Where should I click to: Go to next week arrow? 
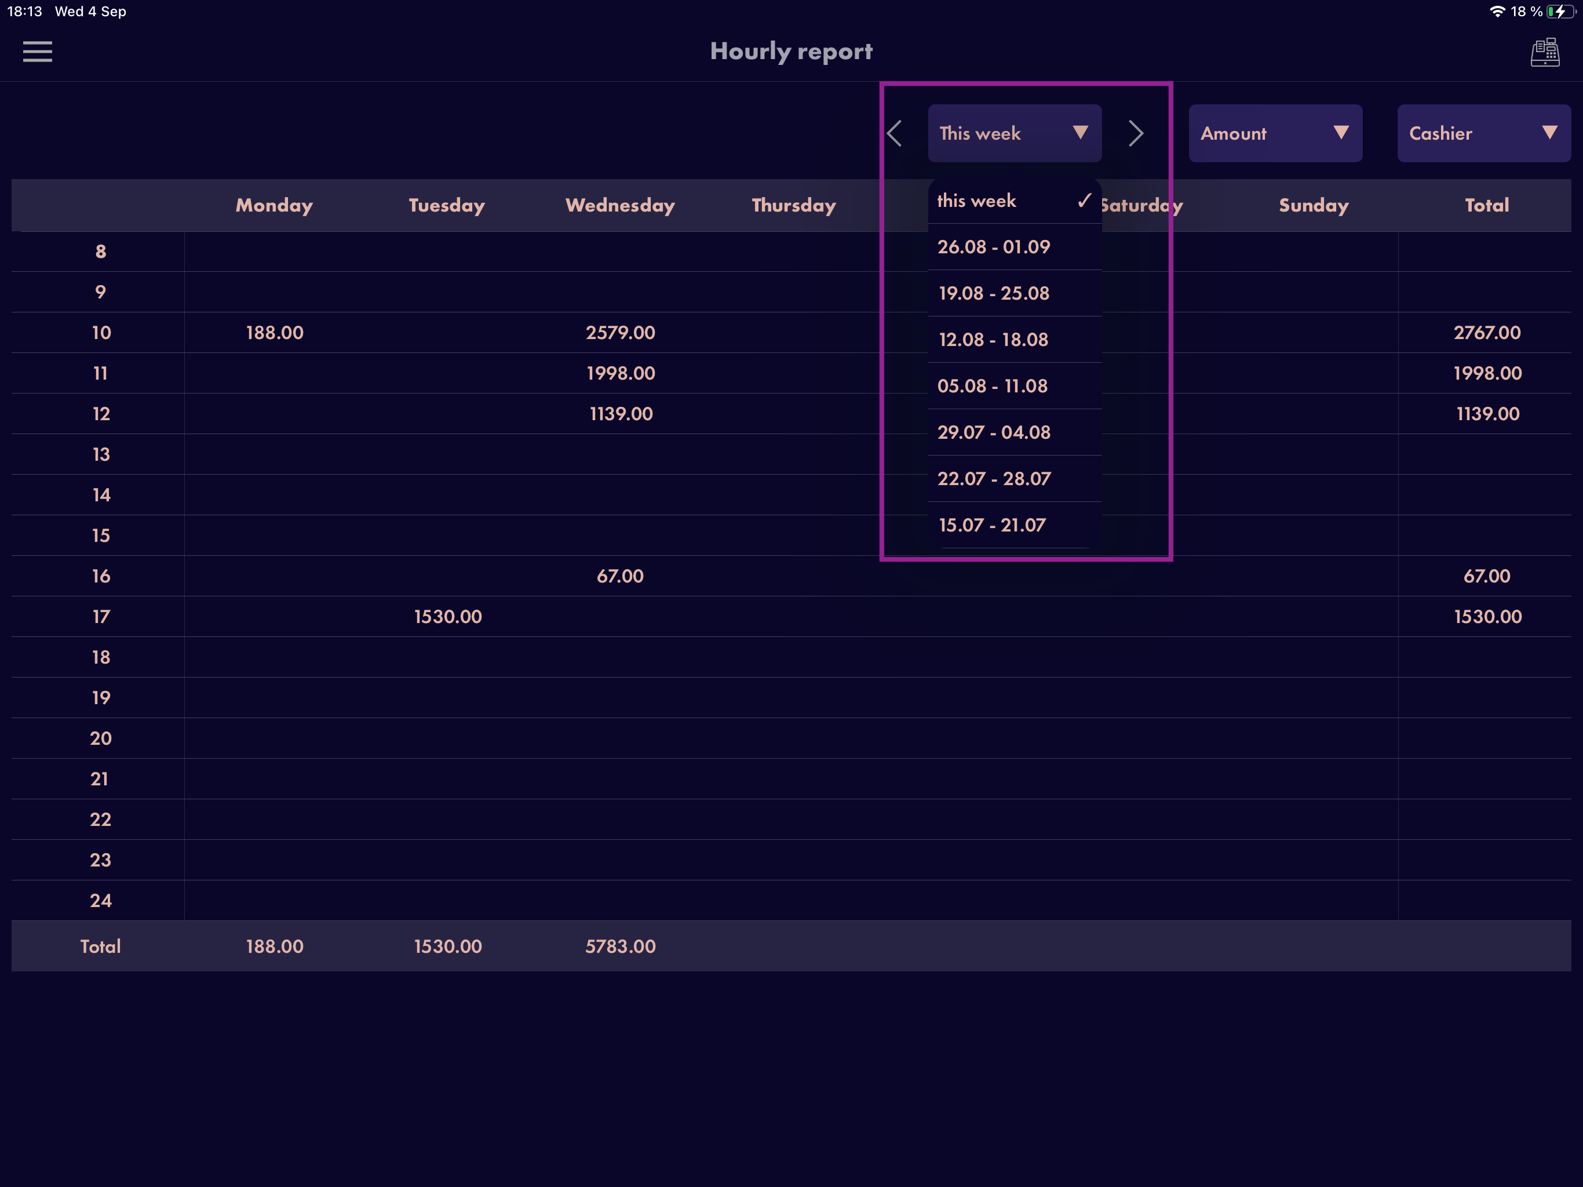click(1136, 133)
